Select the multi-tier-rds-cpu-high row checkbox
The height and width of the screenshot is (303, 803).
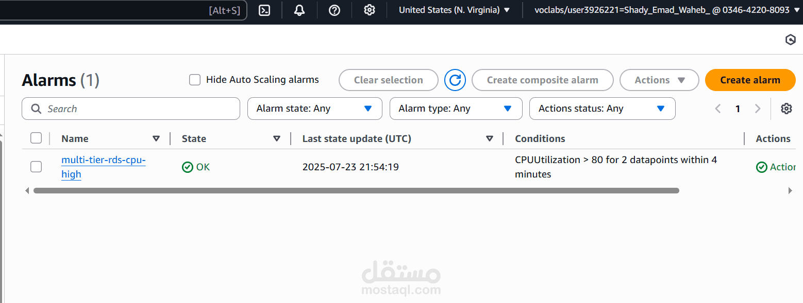(36, 167)
